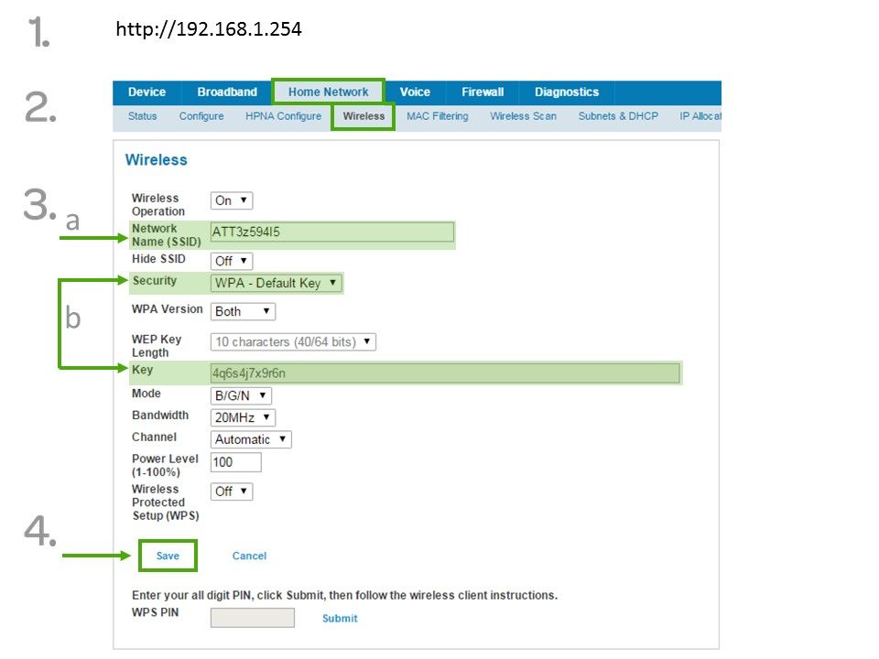Submit the WPS PIN
This screenshot has height=659, width=879.
340,619
